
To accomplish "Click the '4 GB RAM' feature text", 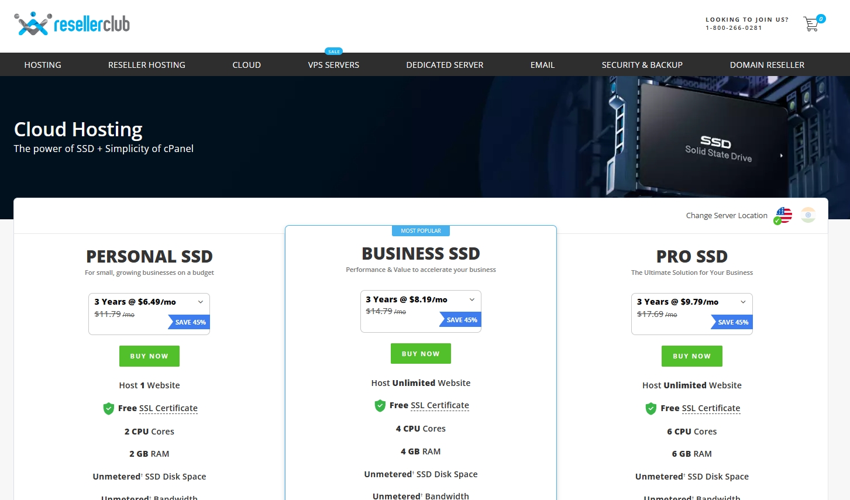I will [421, 451].
